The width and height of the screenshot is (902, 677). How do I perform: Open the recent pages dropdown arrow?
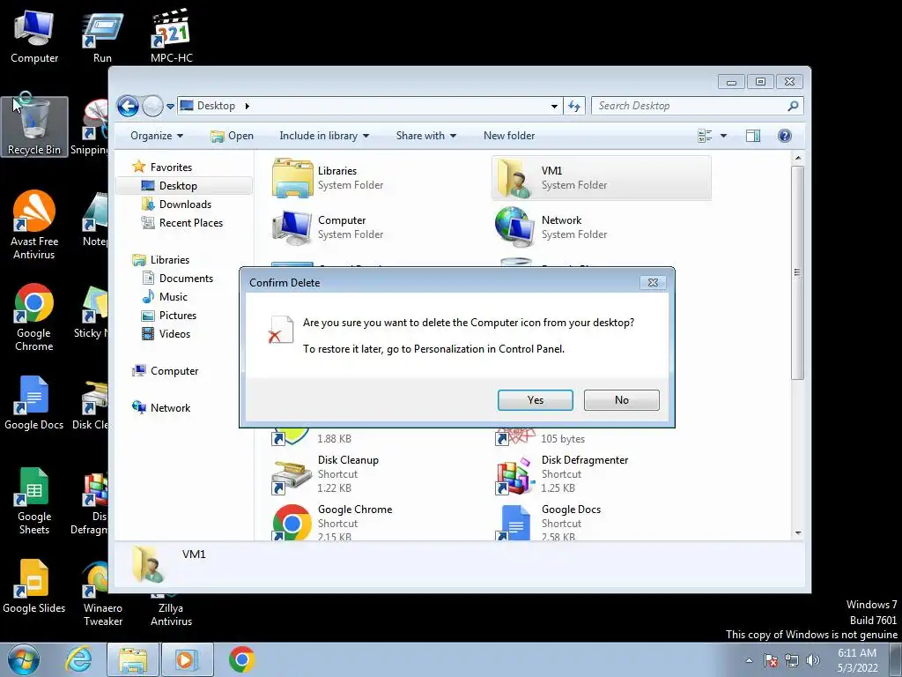[170, 107]
